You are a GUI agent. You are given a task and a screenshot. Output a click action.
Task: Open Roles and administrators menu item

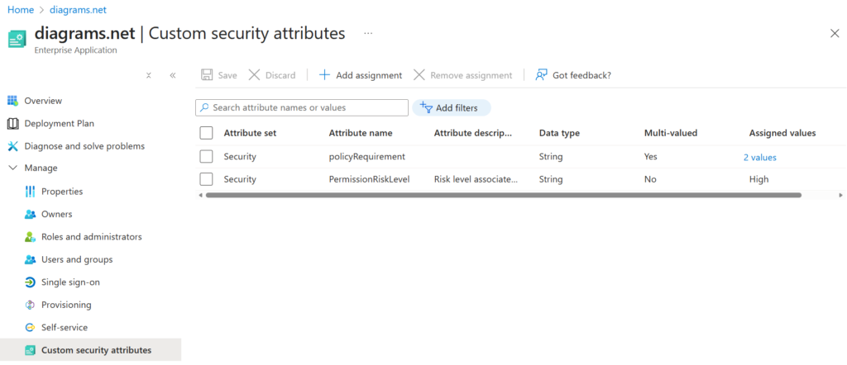pyautogui.click(x=91, y=237)
